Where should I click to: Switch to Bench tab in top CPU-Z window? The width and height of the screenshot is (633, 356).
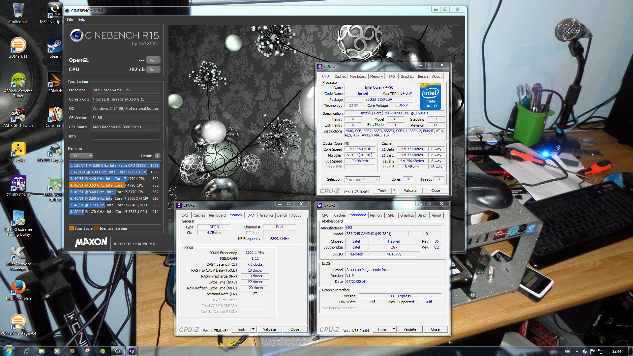click(423, 76)
